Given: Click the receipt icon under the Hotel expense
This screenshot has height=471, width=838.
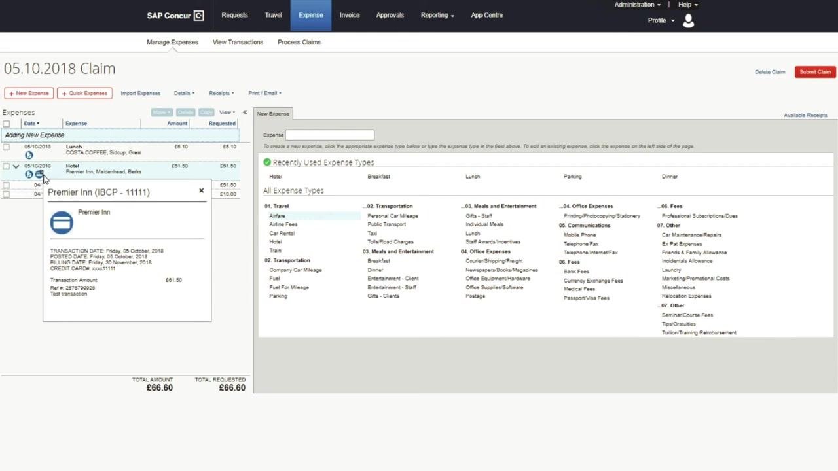Looking at the screenshot, I should [29, 174].
